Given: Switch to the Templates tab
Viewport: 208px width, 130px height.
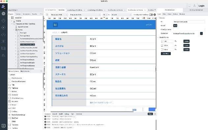Looking at the screenshot, I should point(26,14).
